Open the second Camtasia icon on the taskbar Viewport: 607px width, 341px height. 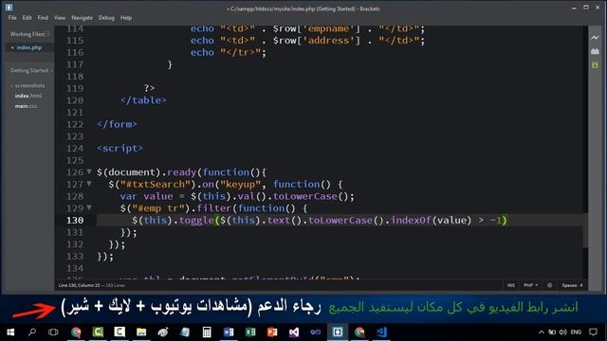[x=120, y=332]
